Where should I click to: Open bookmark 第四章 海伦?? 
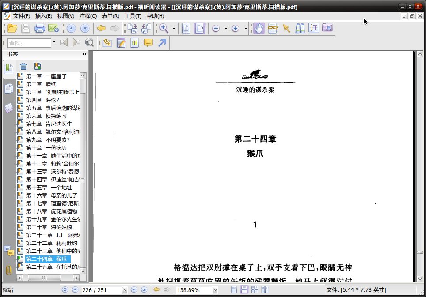click(x=42, y=100)
